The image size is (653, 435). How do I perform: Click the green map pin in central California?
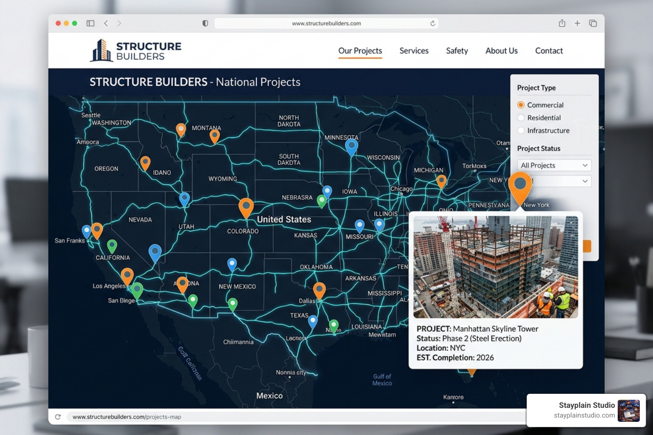coord(112,246)
